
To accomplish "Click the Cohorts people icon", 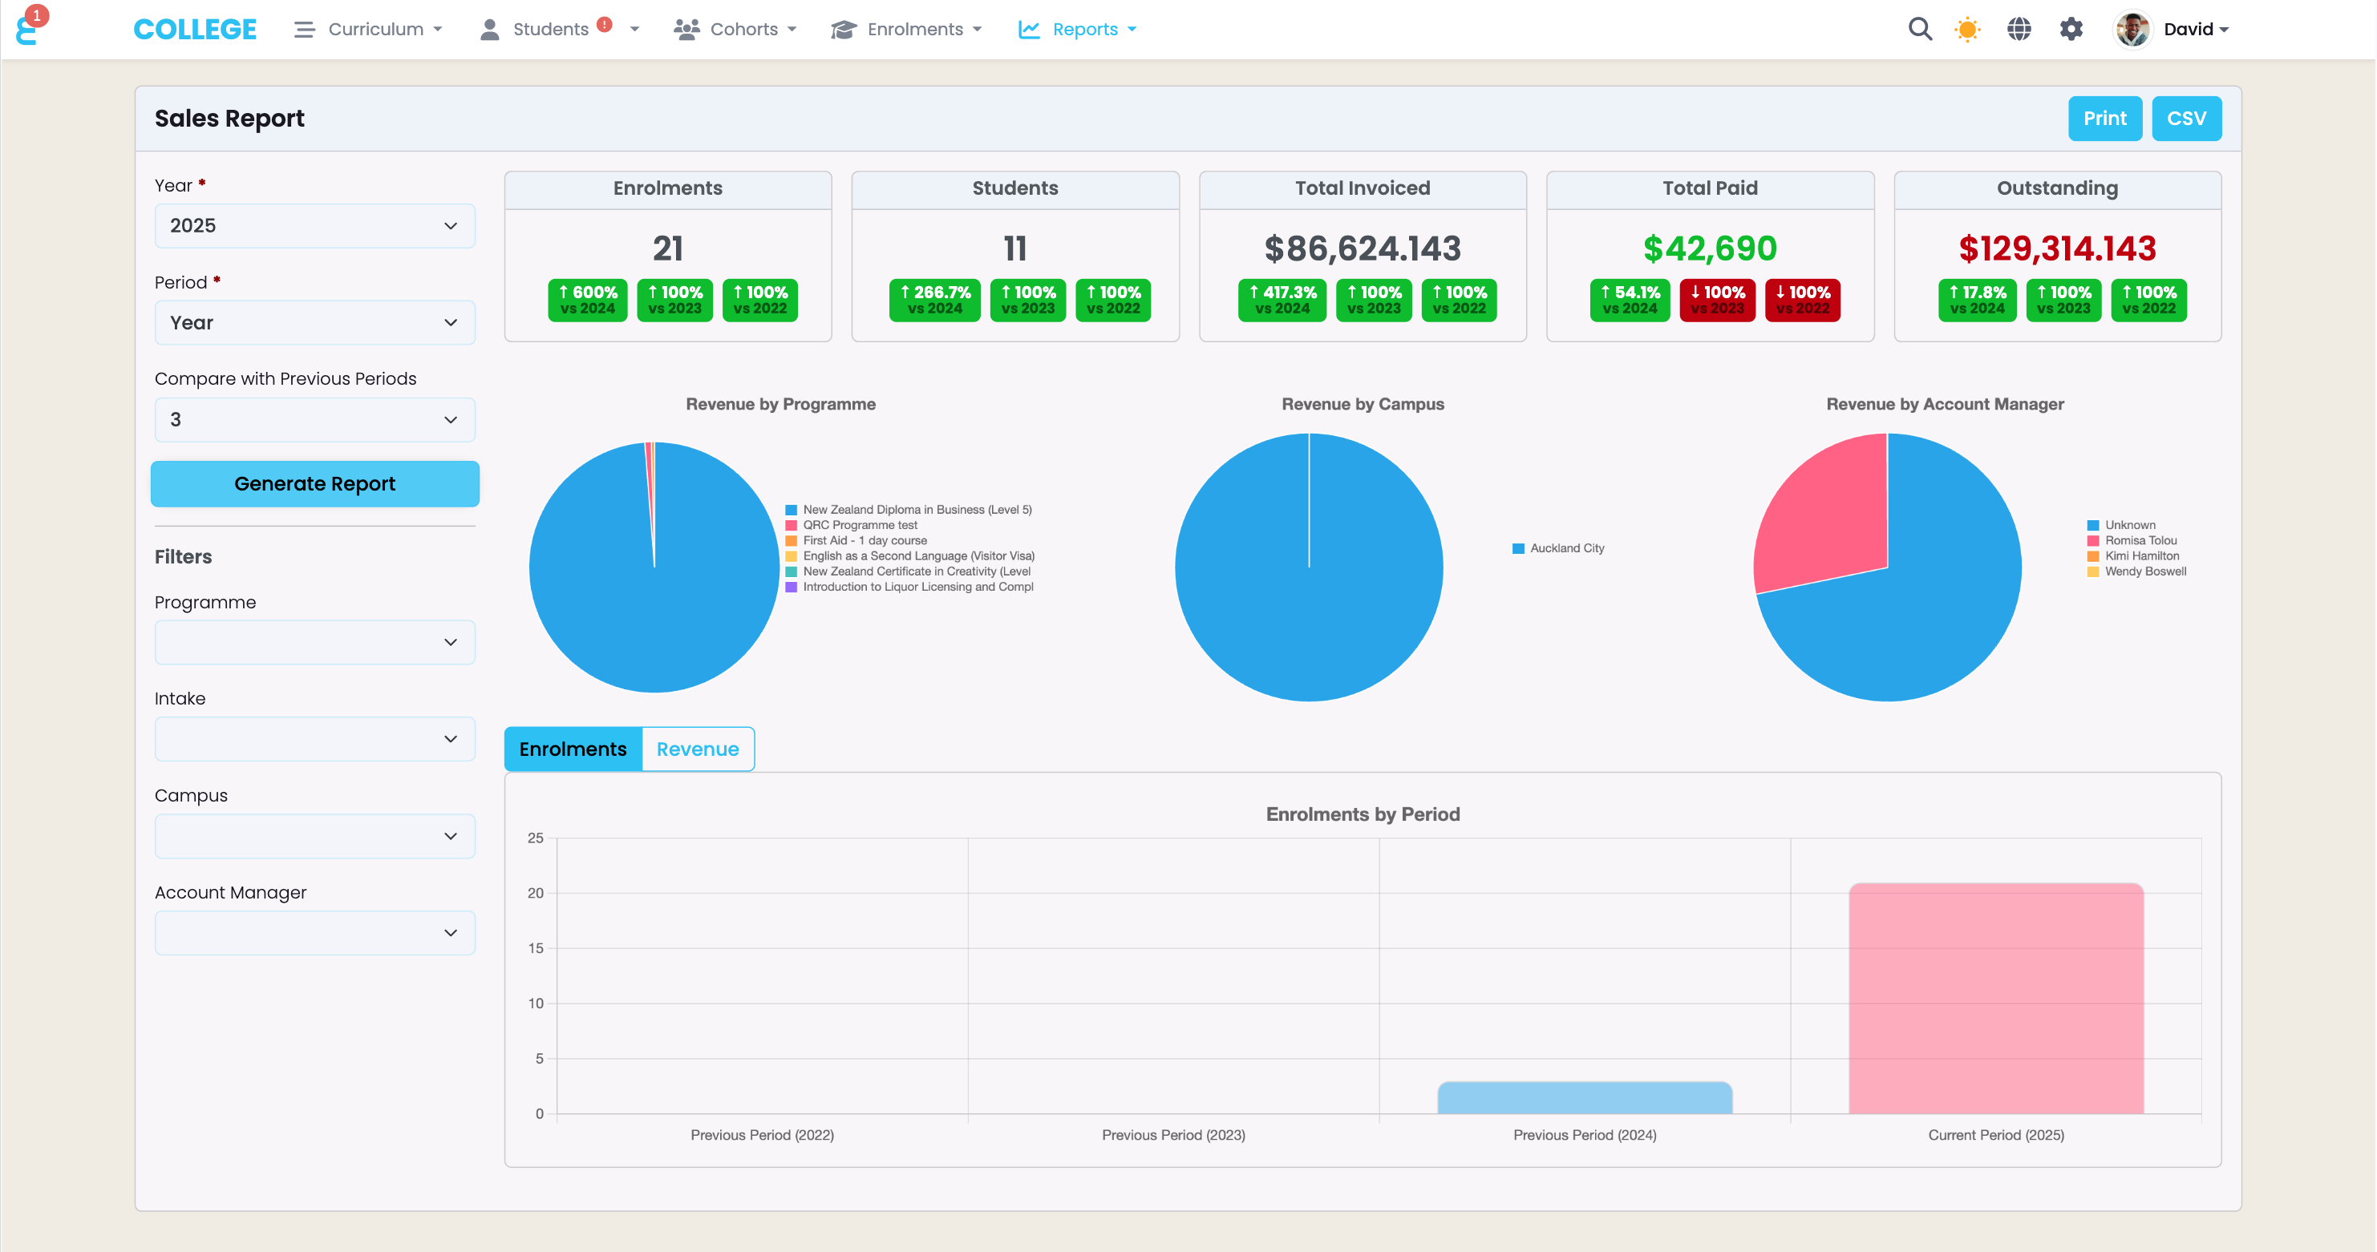I will (686, 30).
